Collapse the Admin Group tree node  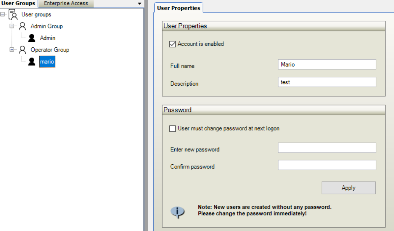[12, 26]
